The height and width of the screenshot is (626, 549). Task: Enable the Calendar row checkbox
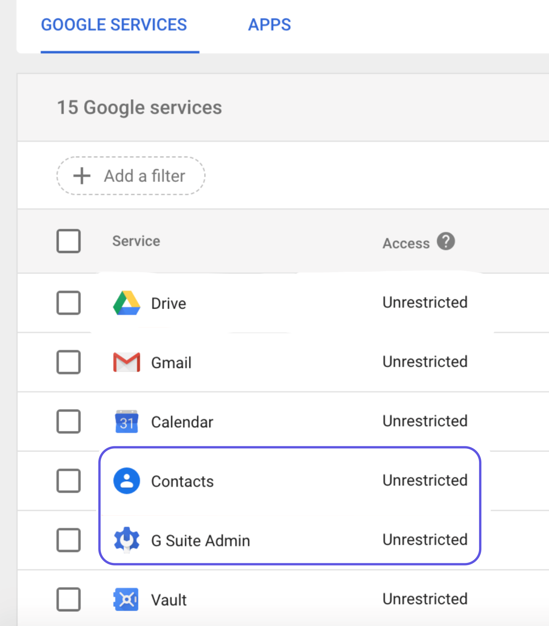(x=68, y=422)
